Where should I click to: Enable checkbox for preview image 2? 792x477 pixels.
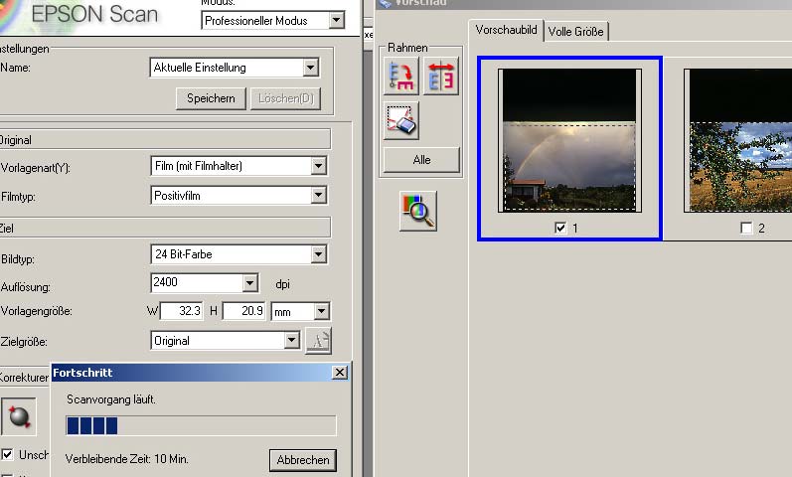click(746, 229)
